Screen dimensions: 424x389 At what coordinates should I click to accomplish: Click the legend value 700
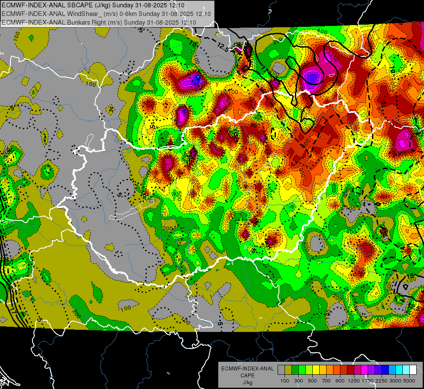point(327,381)
